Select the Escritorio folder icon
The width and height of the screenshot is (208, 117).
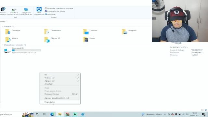[85, 32]
